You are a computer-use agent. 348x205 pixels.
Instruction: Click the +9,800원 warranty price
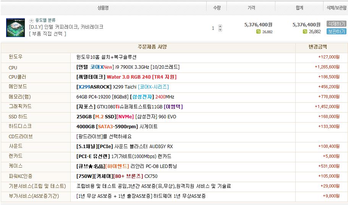click(x=331, y=196)
